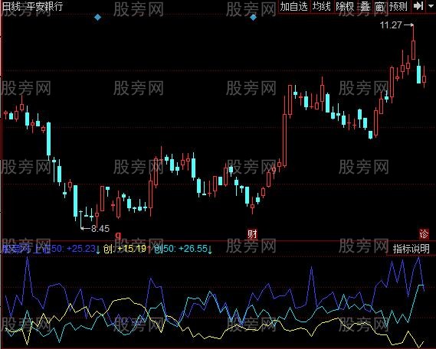Click the 11.27 high price label
Screen dimensions: 436x349
pyautogui.click(x=391, y=25)
